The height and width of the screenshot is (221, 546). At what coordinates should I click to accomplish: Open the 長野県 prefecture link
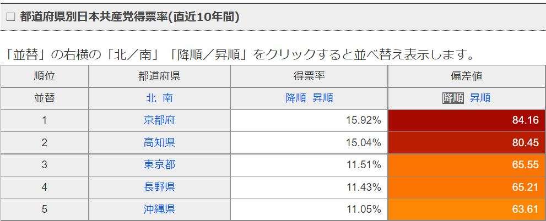159,187
